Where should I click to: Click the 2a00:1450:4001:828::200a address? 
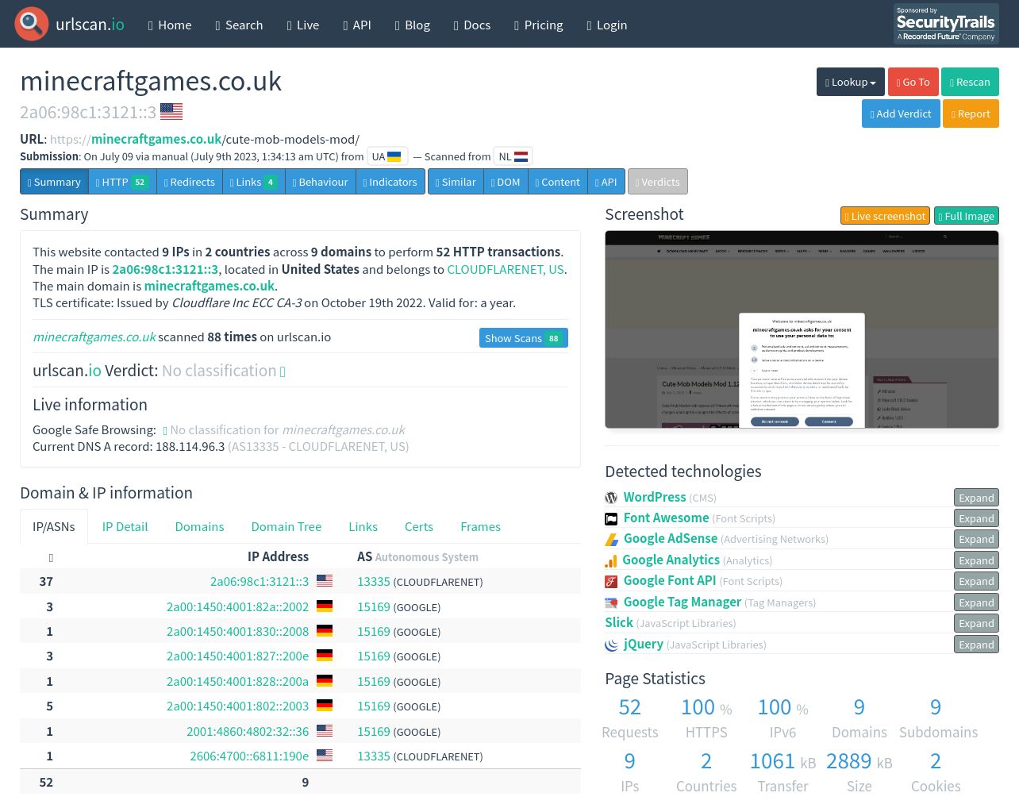click(x=237, y=681)
